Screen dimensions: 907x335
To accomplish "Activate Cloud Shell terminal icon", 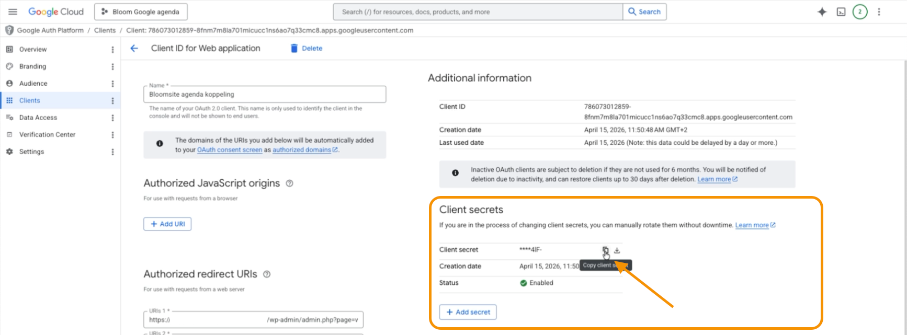I will point(841,11).
